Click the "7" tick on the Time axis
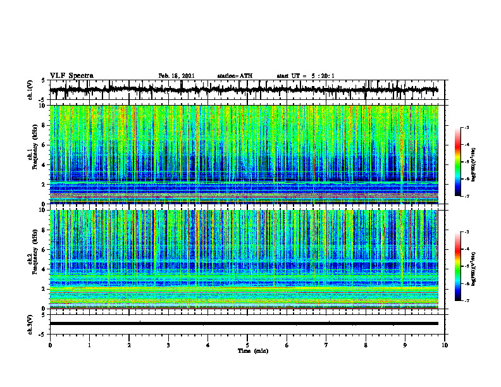Screen dimensions: 501x387 coord(326,345)
